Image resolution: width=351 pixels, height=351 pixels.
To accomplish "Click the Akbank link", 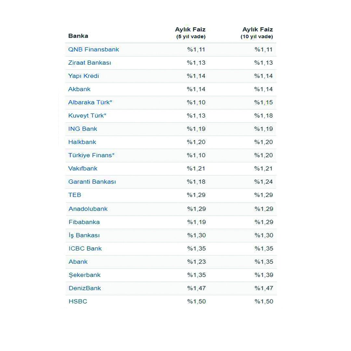I will pyautogui.click(x=79, y=89).
